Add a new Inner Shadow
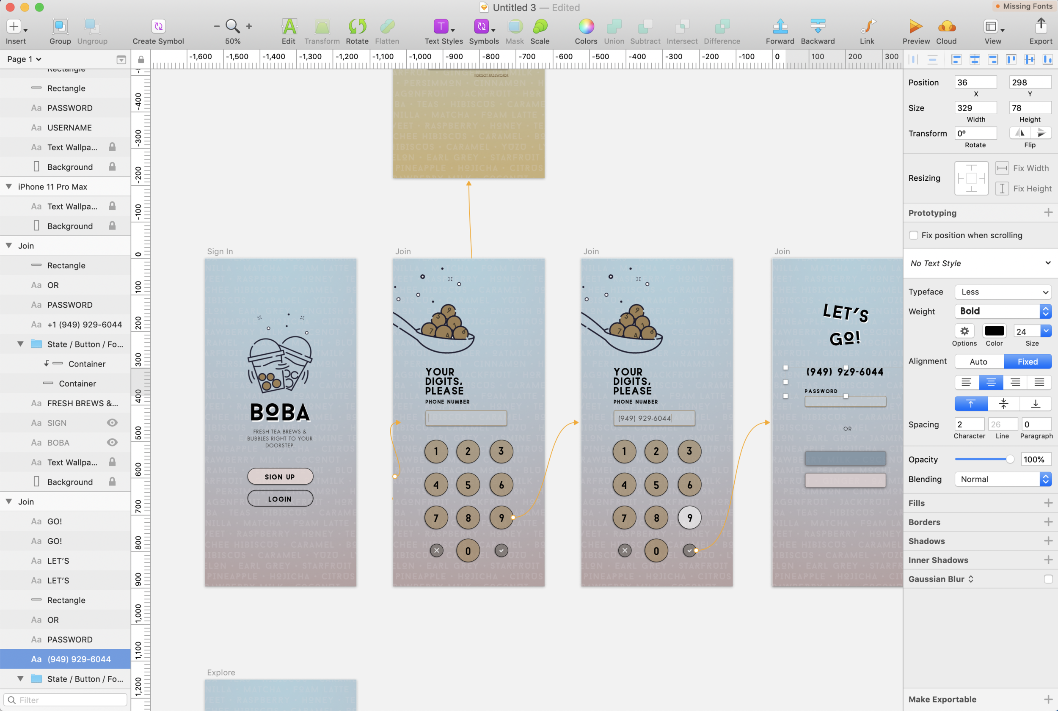Screen dimensions: 1058x711 tap(1048, 560)
